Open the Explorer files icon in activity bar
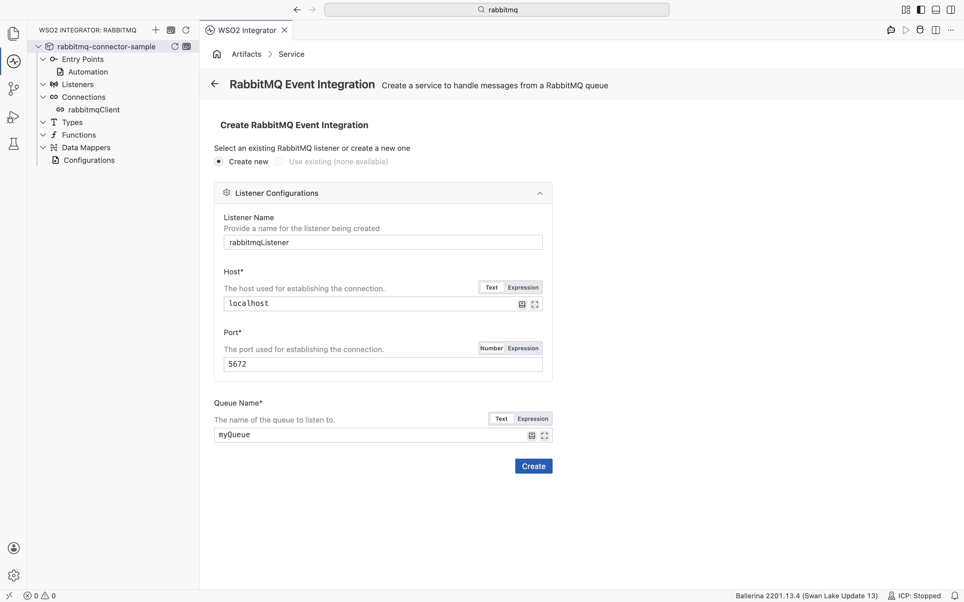The image size is (964, 602). point(13,34)
